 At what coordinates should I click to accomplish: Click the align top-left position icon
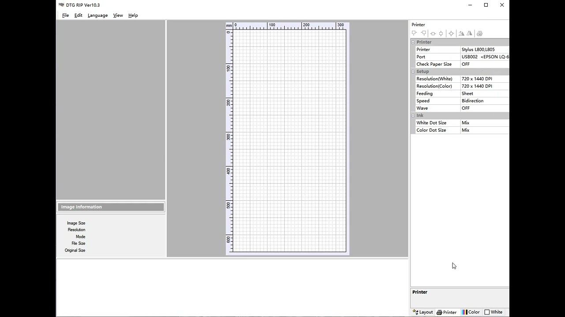coord(414,33)
